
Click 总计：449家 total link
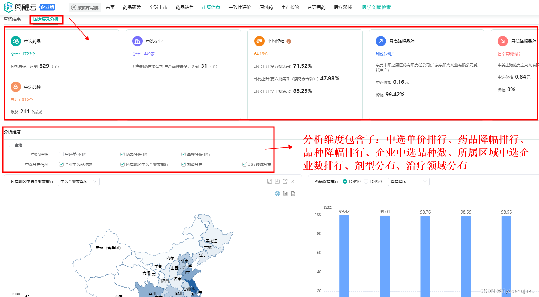[143, 54]
